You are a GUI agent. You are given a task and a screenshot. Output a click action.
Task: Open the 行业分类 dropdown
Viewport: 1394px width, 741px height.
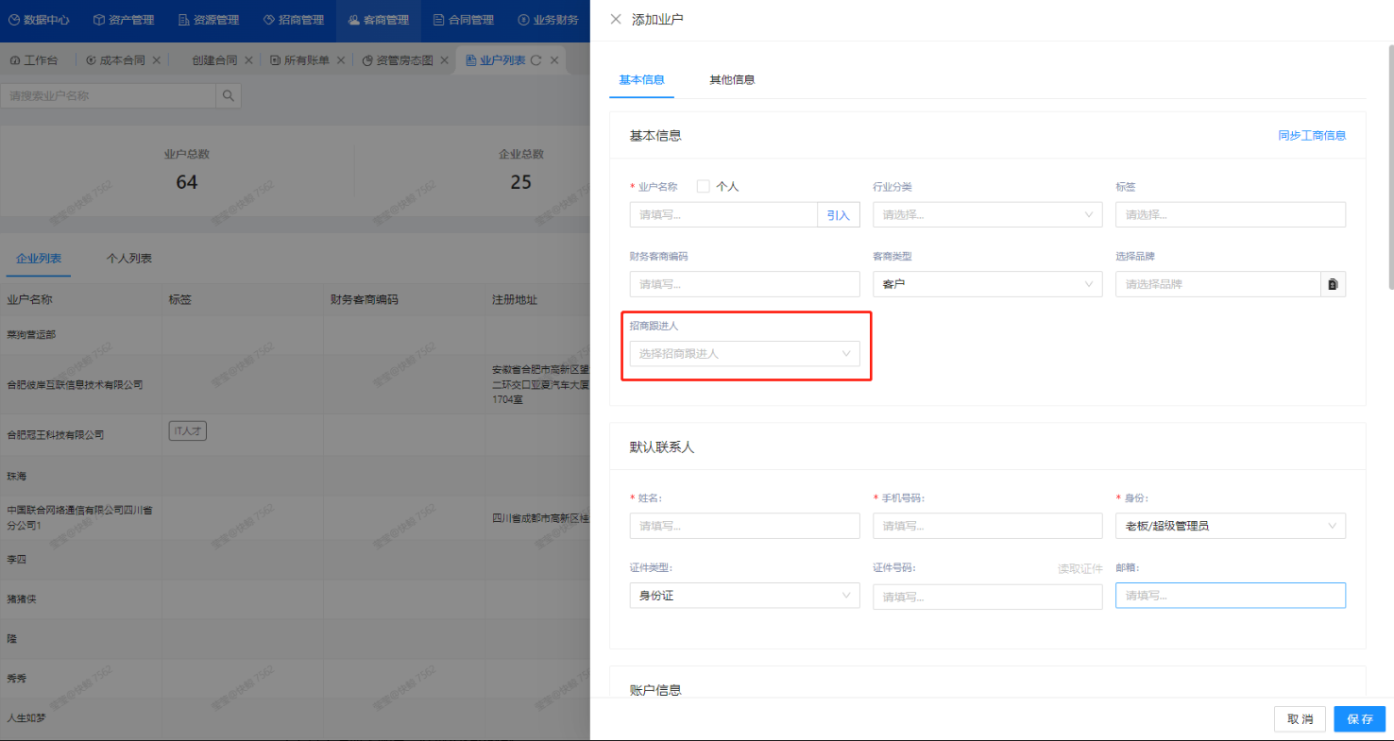[987, 214]
